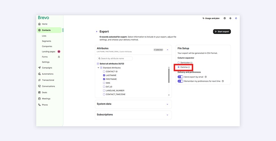The image size is (276, 141).
Task: Click the Transactional arrows icon
Action: pos(39,80)
